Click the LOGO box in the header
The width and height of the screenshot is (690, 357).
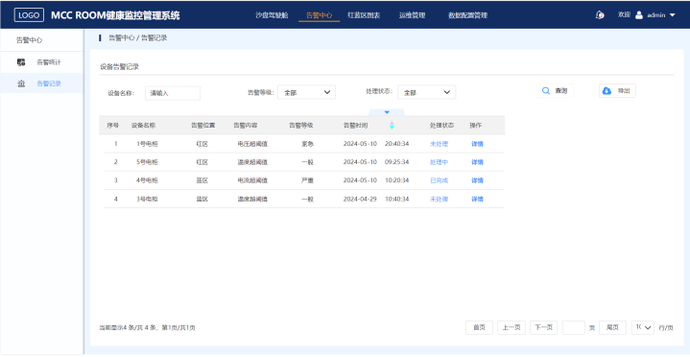[x=29, y=15]
